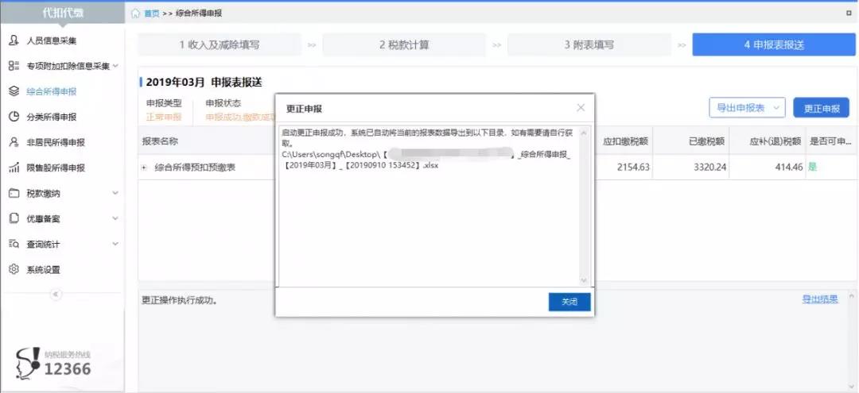
Task: Click the 税款缴纳 folder icon
Action: (x=14, y=193)
